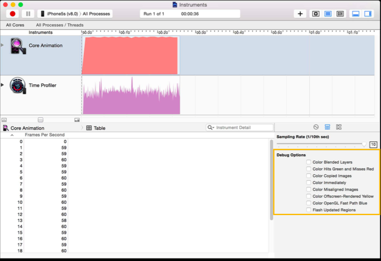Enable Color Misaligned Images
381x261 pixels.
pos(309,189)
